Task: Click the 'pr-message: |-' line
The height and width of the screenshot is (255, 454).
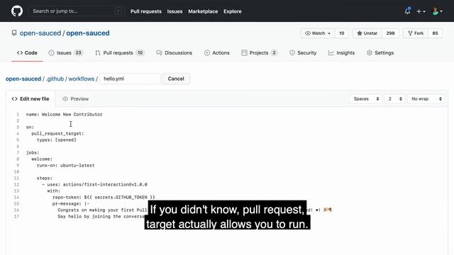Action: click(x=71, y=203)
